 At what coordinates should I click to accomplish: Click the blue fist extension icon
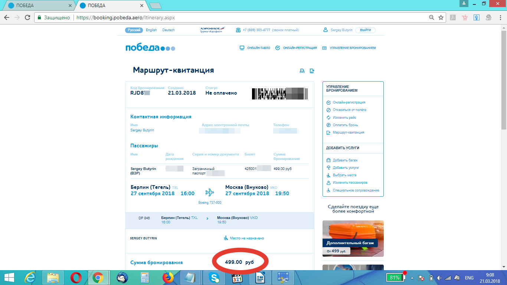point(477,17)
